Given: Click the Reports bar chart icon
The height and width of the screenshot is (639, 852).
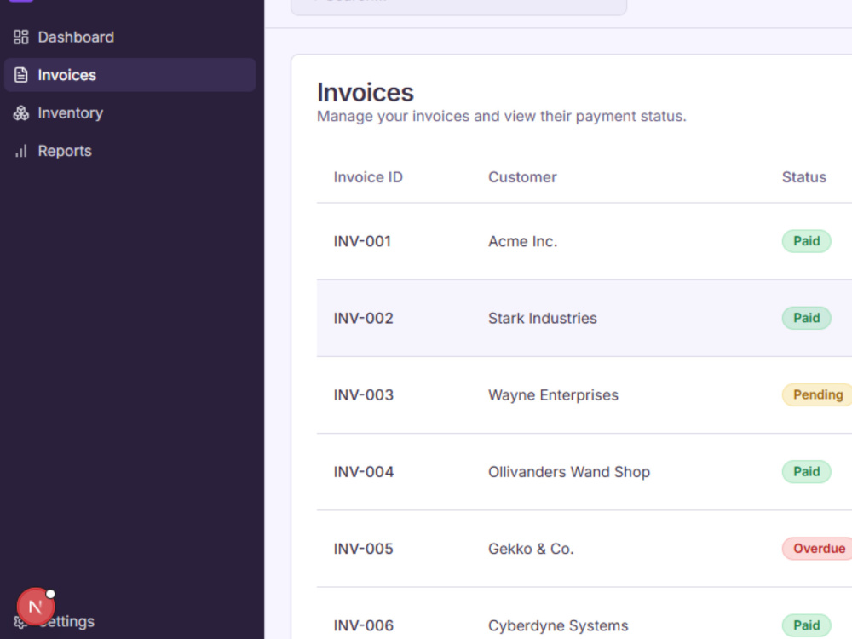Looking at the screenshot, I should pos(20,151).
